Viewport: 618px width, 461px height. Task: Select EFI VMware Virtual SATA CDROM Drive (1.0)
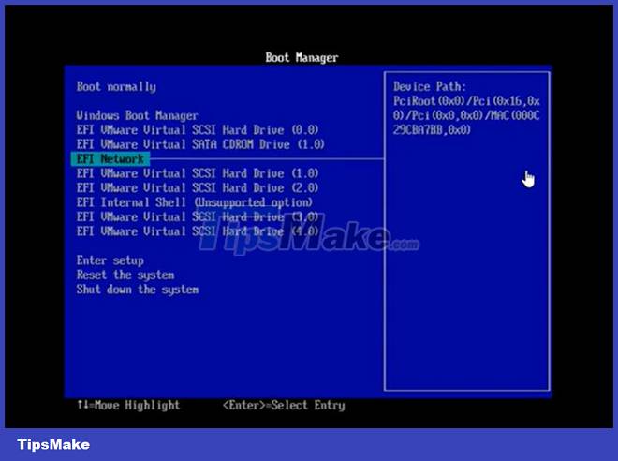click(x=200, y=144)
